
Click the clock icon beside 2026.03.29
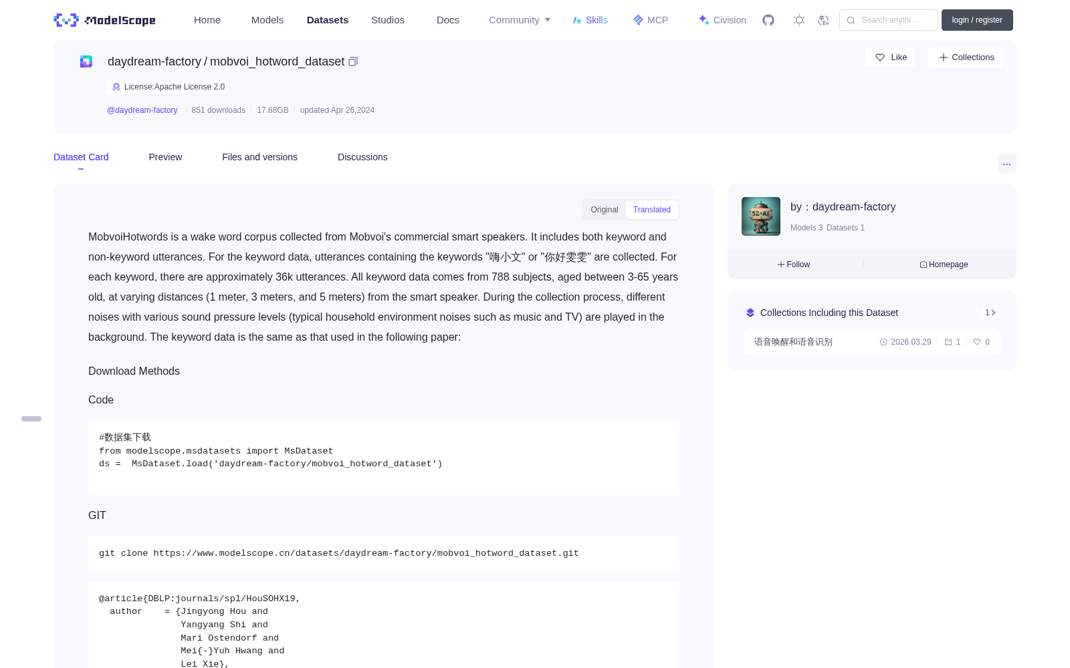click(x=883, y=342)
